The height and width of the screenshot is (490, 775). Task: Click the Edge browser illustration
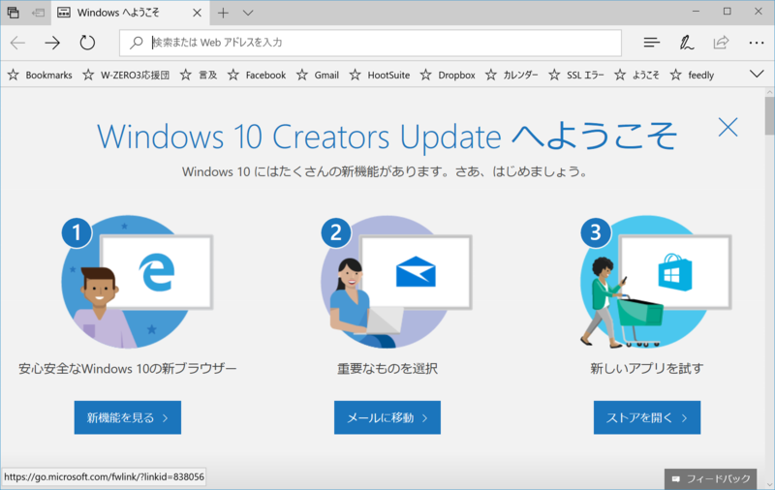click(137, 282)
